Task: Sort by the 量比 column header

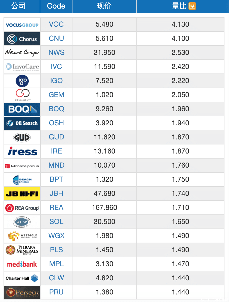Action: (179, 6)
